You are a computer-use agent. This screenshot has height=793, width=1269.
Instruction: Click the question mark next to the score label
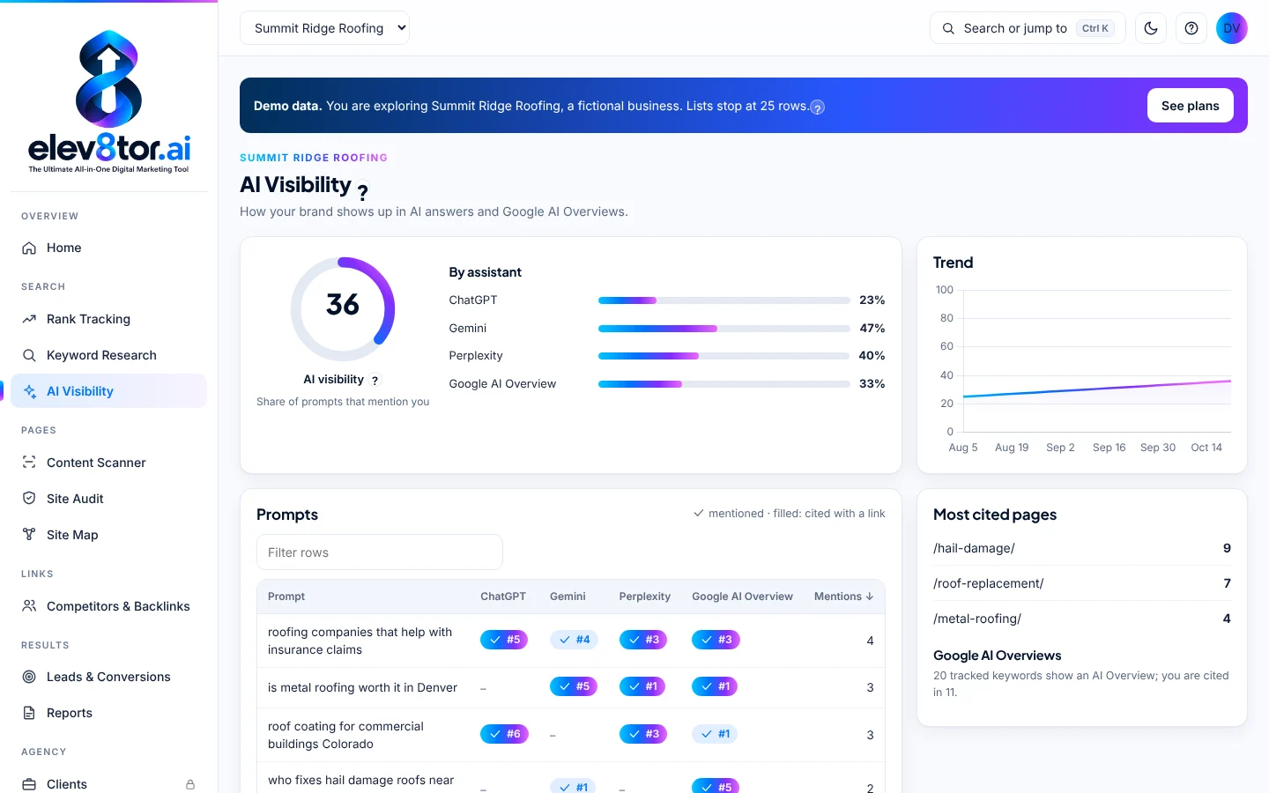[x=375, y=381]
